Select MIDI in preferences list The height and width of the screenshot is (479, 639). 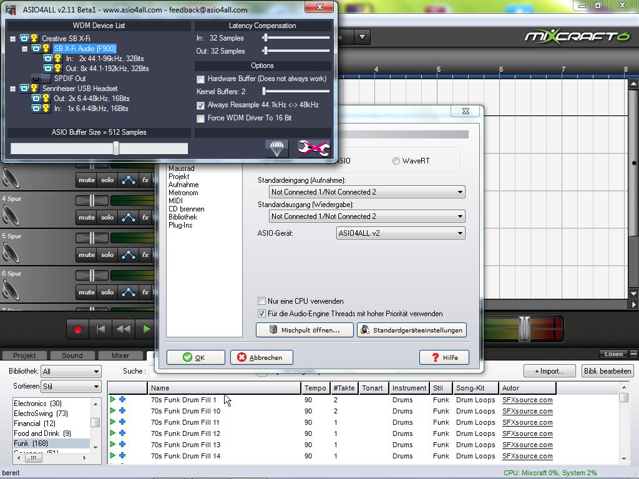click(175, 201)
